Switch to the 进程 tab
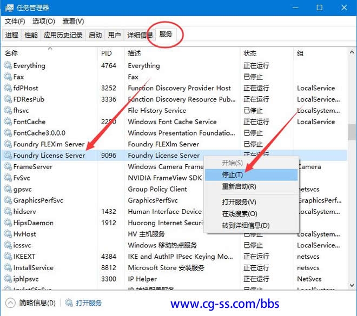 coord(12,35)
